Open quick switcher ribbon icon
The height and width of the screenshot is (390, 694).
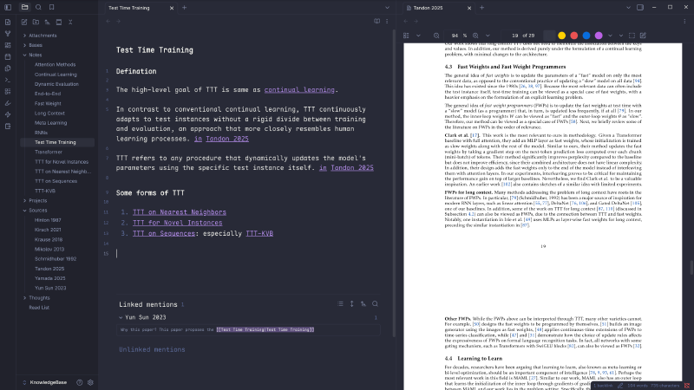tap(8, 23)
